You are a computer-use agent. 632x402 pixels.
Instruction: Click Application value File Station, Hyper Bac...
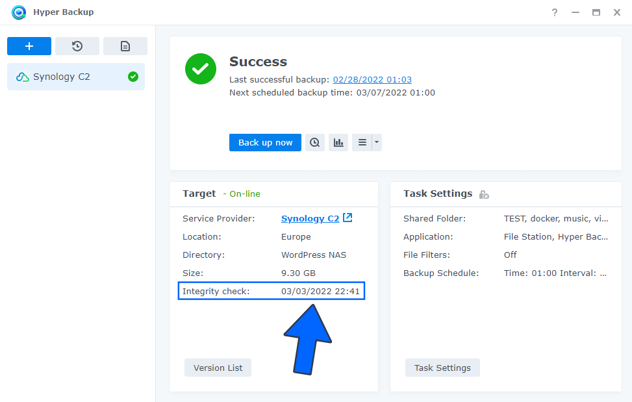tap(556, 237)
